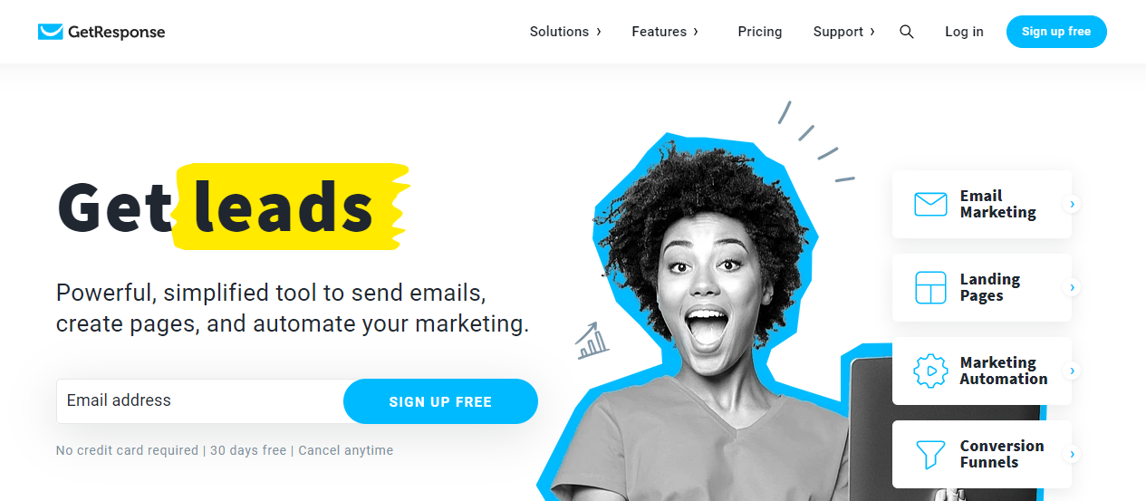
Task: Click the GetResponse envelope logo icon
Action: point(50,32)
